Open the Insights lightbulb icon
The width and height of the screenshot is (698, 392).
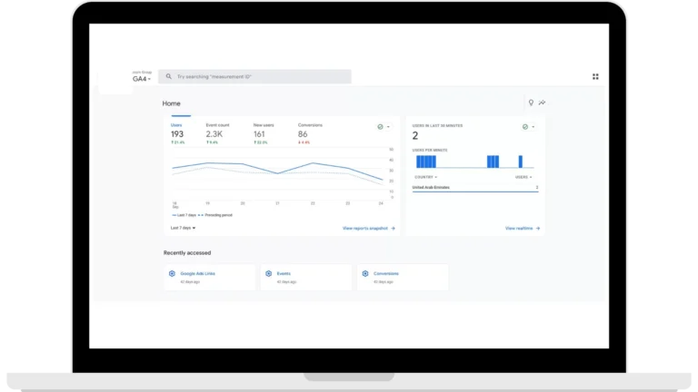531,103
